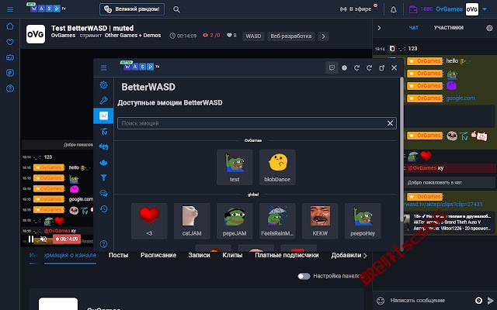The height and width of the screenshot is (310, 497).
Task: Open the google.com link in chat
Action: tap(461, 98)
